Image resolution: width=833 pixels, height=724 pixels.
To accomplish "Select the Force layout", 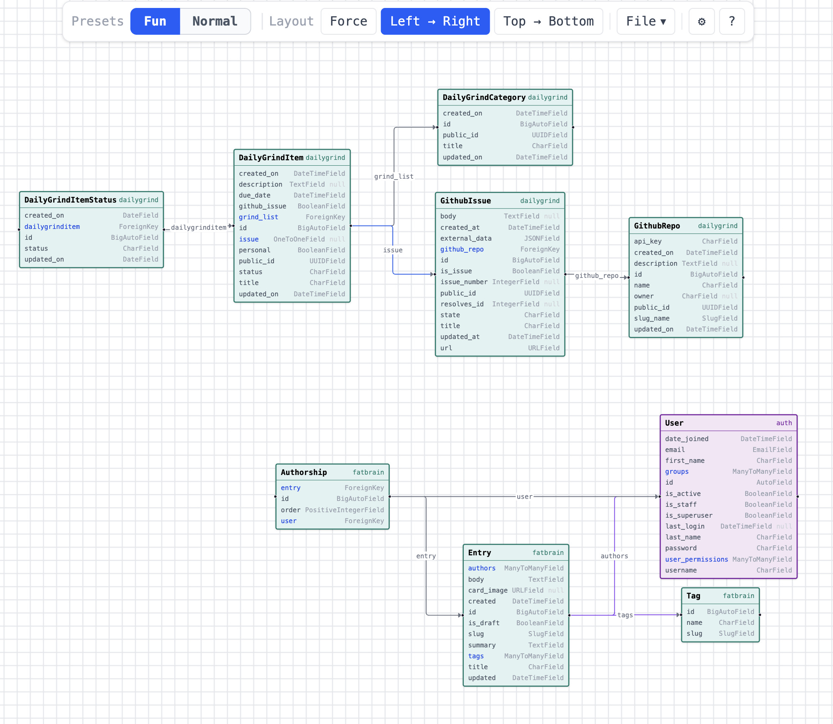I will [348, 21].
